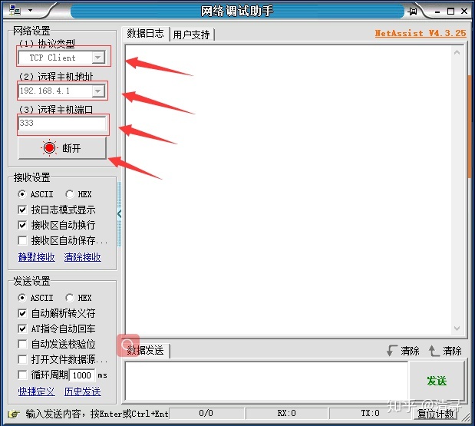This screenshot has width=475, height=426.
Task: Toggle AT指令自动回车 checkbox
Action: (x=22, y=329)
